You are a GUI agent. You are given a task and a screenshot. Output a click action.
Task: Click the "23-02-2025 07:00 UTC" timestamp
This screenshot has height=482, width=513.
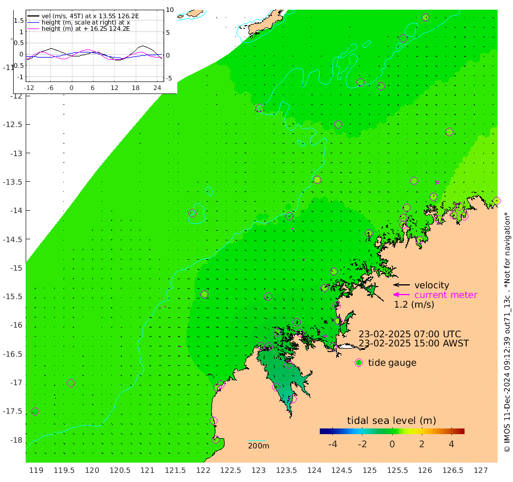click(410, 334)
